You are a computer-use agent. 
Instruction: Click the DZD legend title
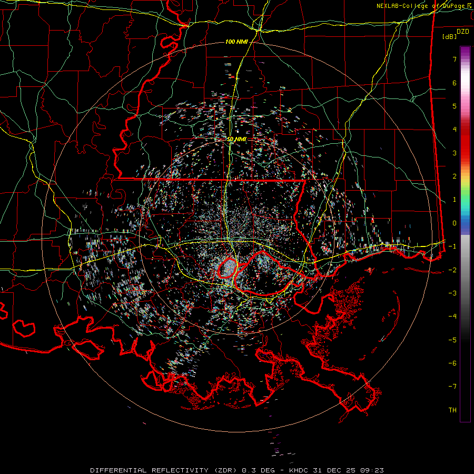(x=463, y=32)
